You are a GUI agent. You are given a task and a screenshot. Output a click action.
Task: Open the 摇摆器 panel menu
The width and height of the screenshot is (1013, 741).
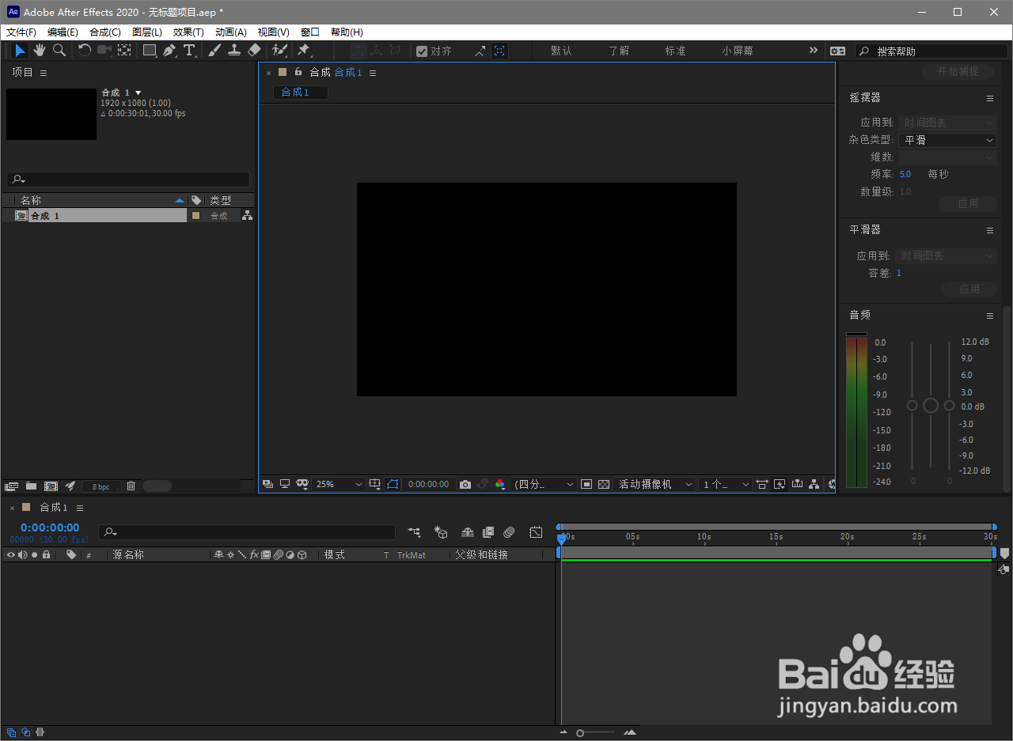coord(989,98)
